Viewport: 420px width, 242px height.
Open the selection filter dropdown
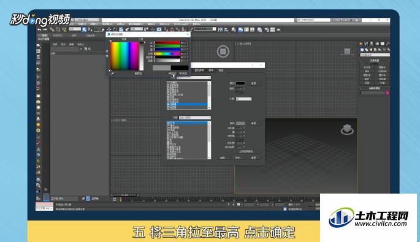75,29
